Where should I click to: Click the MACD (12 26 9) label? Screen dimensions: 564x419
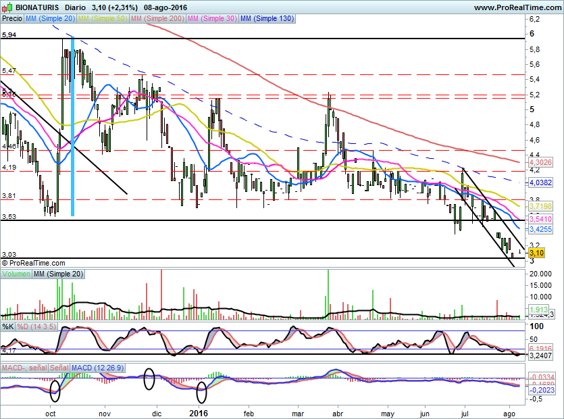coord(98,368)
